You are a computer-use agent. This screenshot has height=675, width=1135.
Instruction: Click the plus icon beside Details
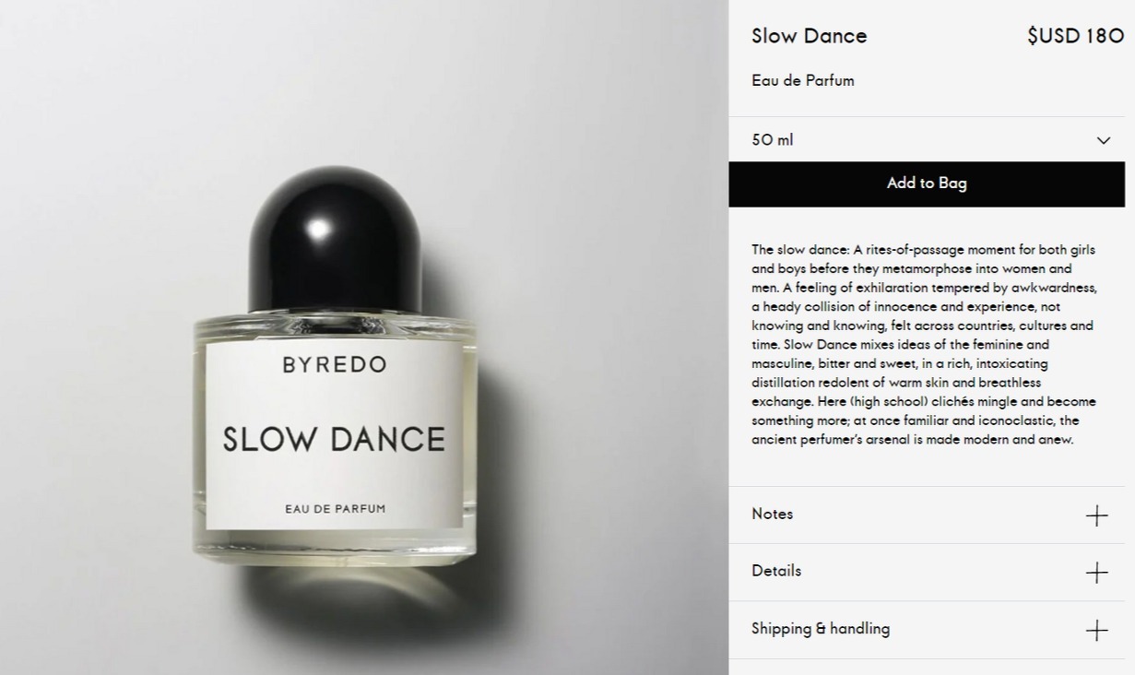pos(1096,573)
